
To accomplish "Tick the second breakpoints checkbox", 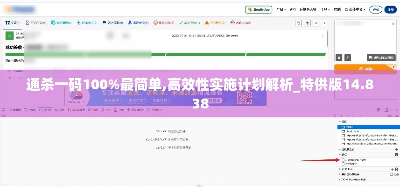I will tap(343, 164).
